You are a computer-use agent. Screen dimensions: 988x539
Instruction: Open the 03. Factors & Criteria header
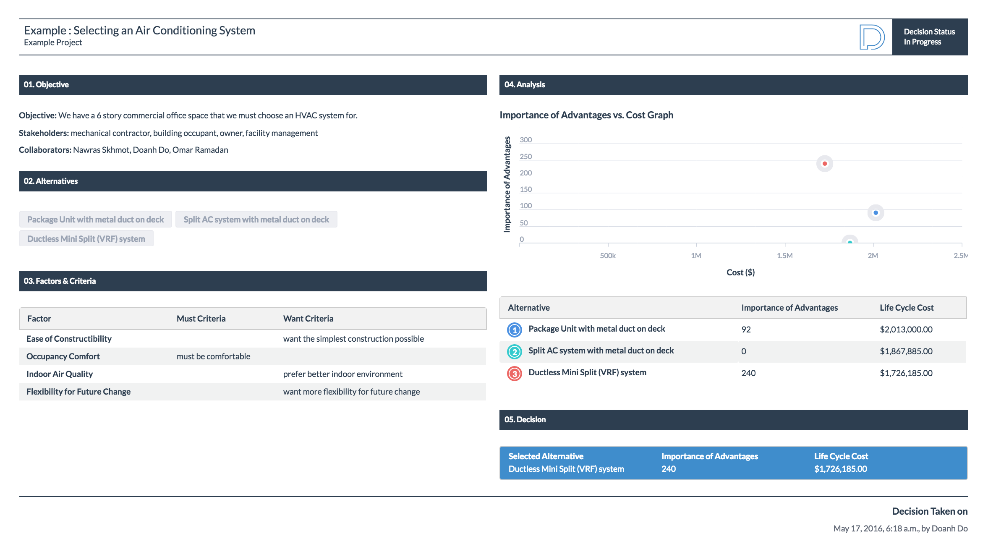(x=253, y=281)
